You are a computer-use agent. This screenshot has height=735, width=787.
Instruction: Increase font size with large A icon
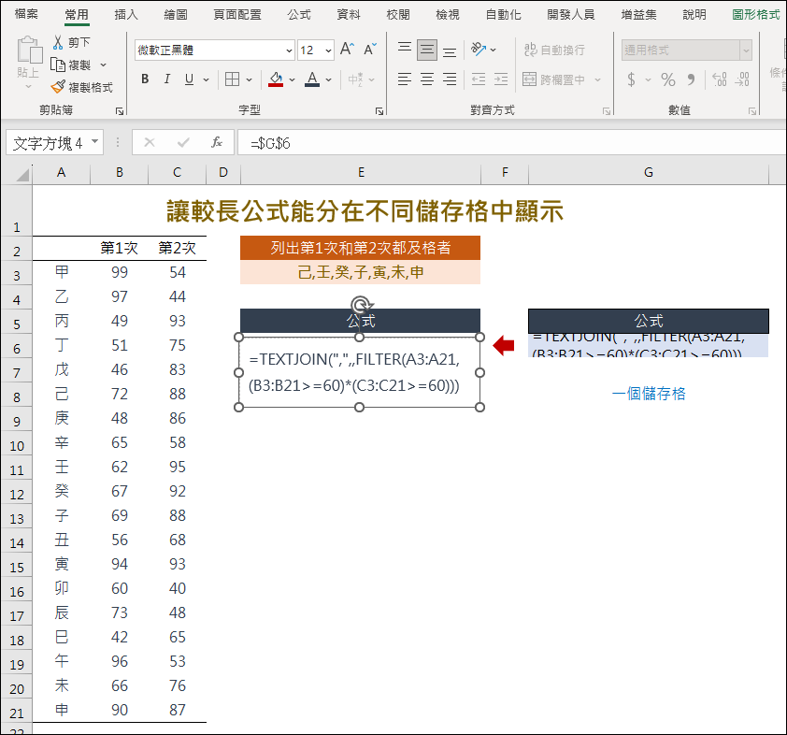pyautogui.click(x=347, y=50)
